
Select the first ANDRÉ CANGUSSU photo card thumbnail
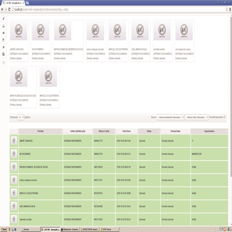(x=19, y=31)
